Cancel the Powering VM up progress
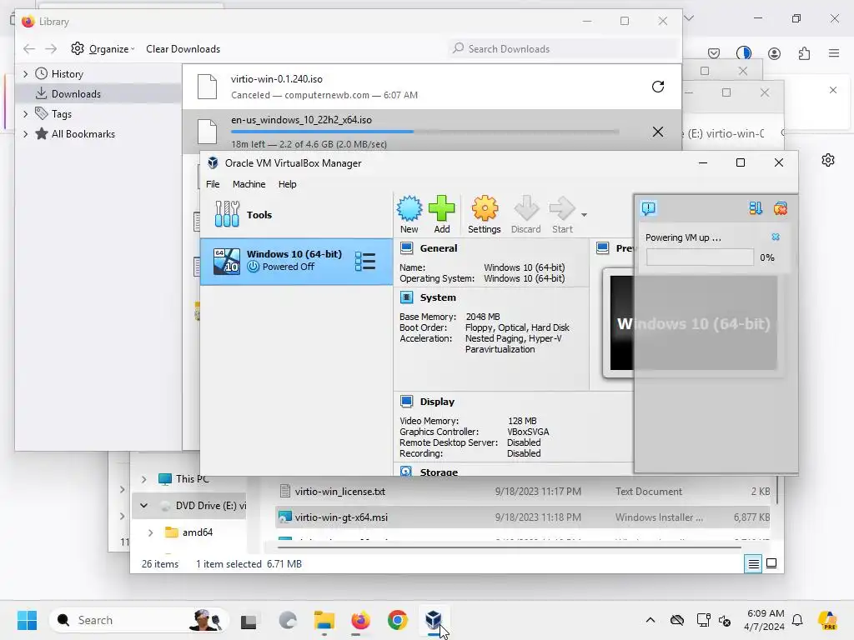Image resolution: width=854 pixels, height=640 pixels. click(x=776, y=237)
